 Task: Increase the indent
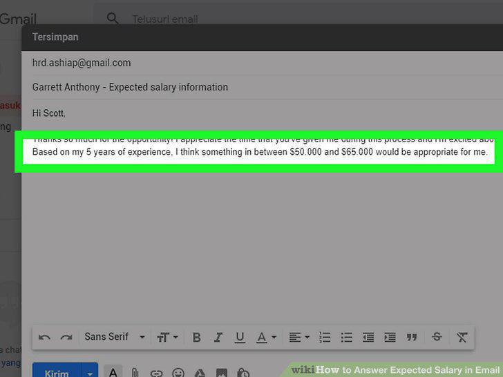(x=390, y=337)
